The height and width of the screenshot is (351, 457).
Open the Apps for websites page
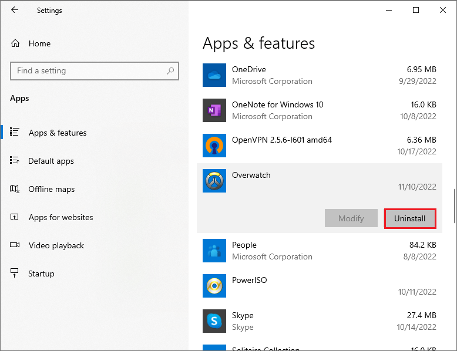click(x=61, y=217)
